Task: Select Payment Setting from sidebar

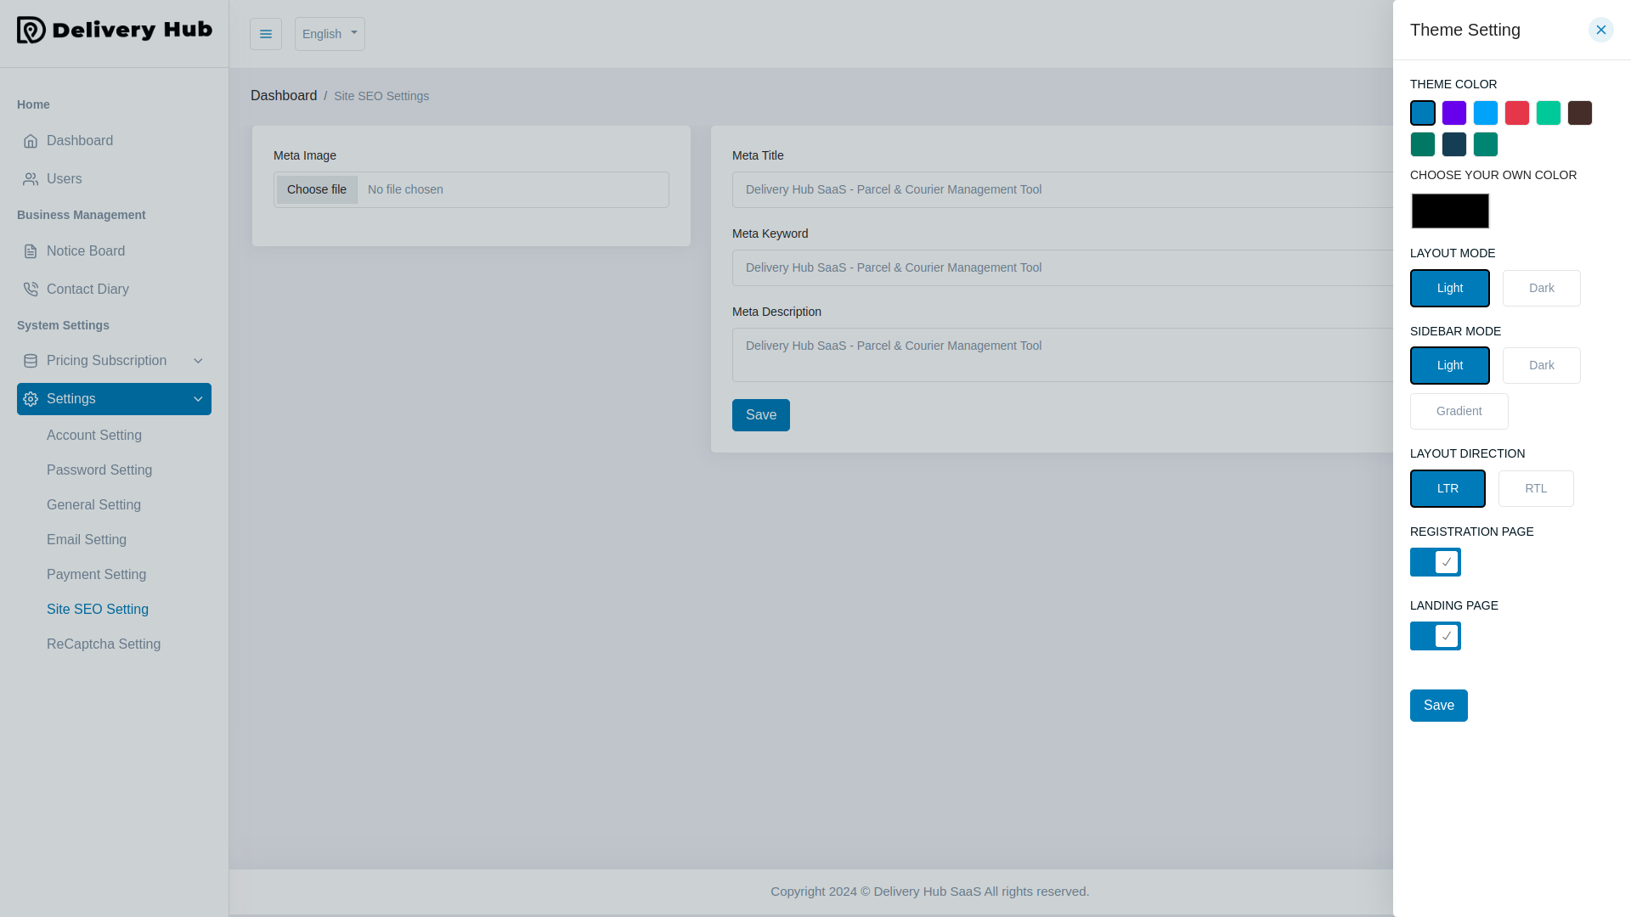Action: [96, 574]
